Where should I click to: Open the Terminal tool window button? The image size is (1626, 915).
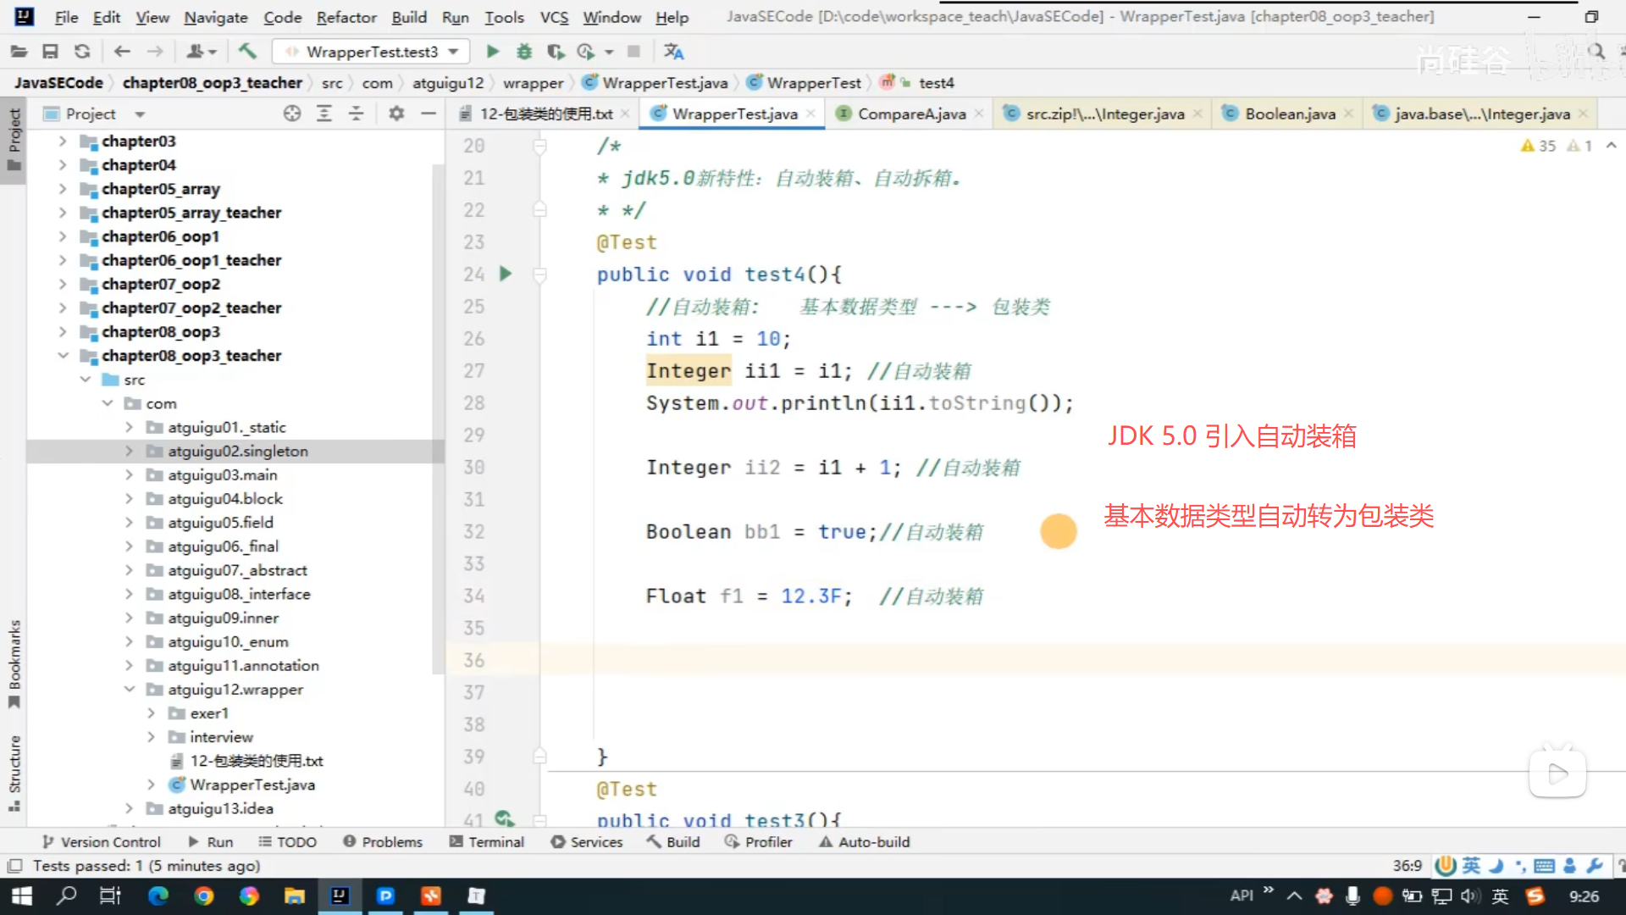[487, 842]
